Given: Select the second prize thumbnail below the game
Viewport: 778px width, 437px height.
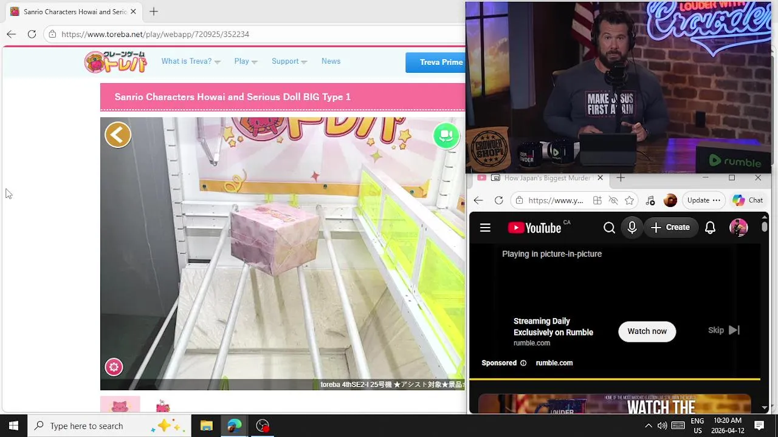Looking at the screenshot, I should tap(163, 405).
